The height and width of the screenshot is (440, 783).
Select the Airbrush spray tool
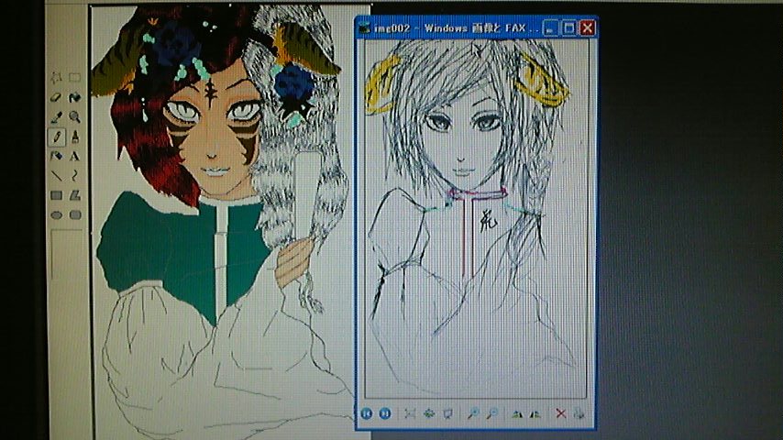(56, 156)
